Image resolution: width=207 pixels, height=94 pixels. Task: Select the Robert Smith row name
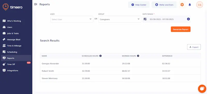(48, 71)
